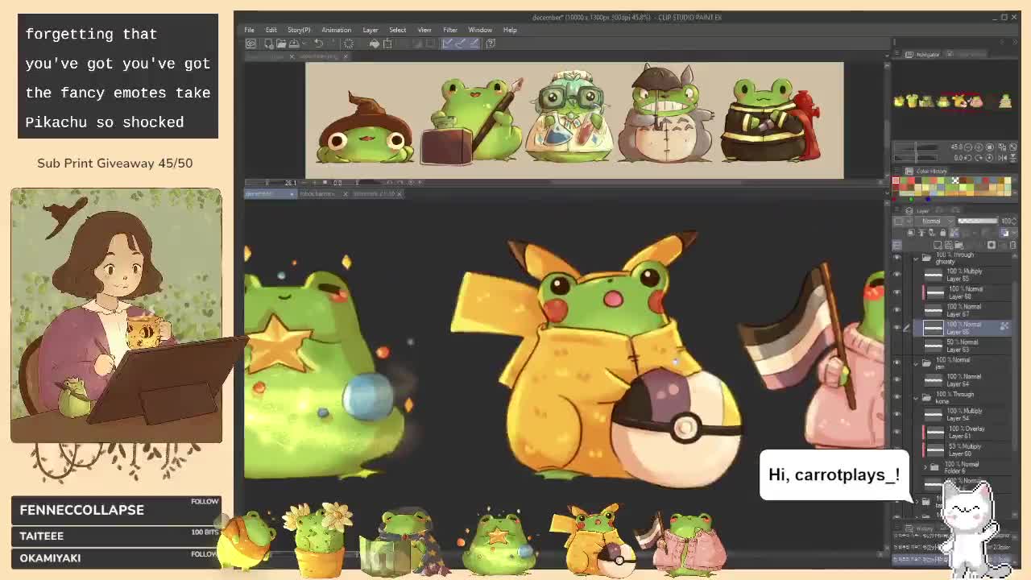This screenshot has height=580, width=1031.
Task: Click the Open file toolbar icon
Action: click(281, 43)
